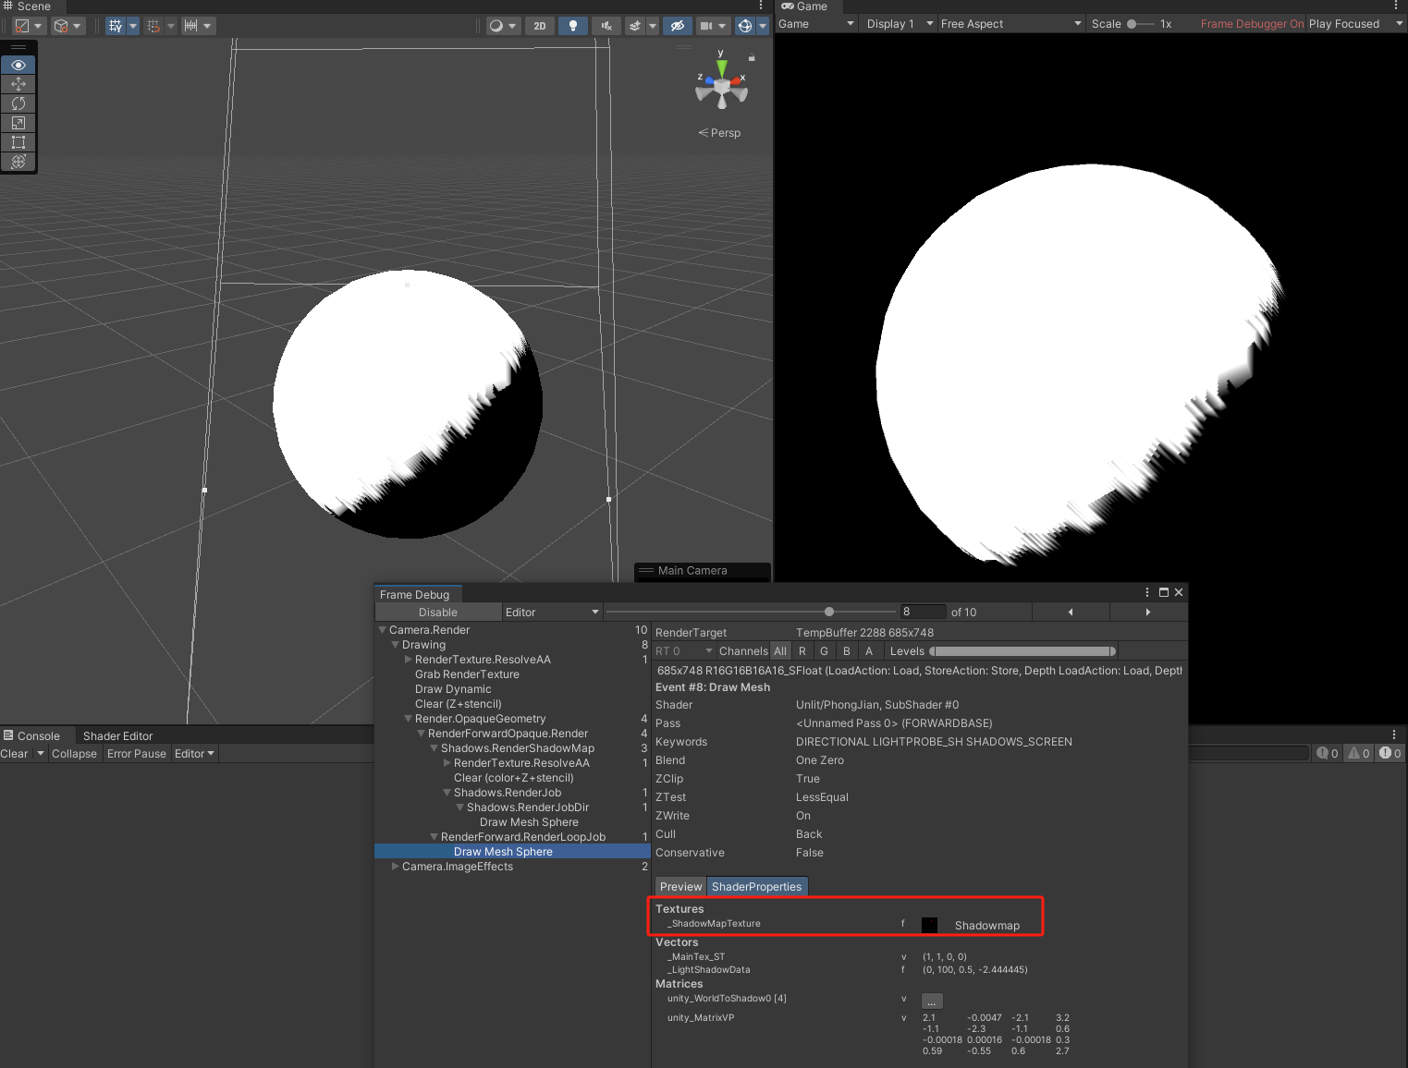
Task: Open snap increment settings icon
Action: pos(191,26)
